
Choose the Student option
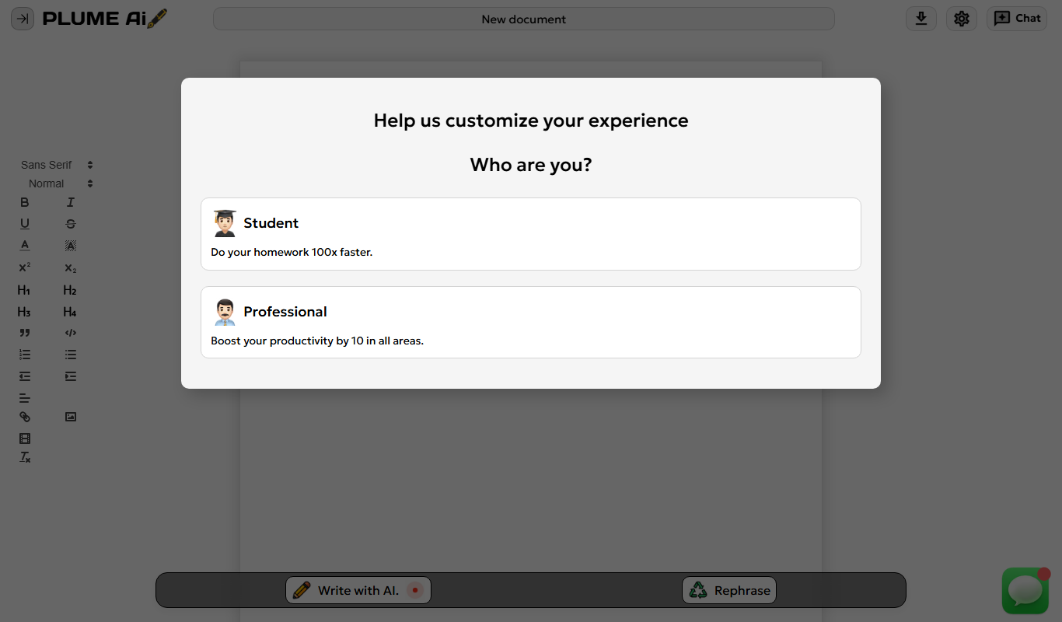tap(531, 234)
